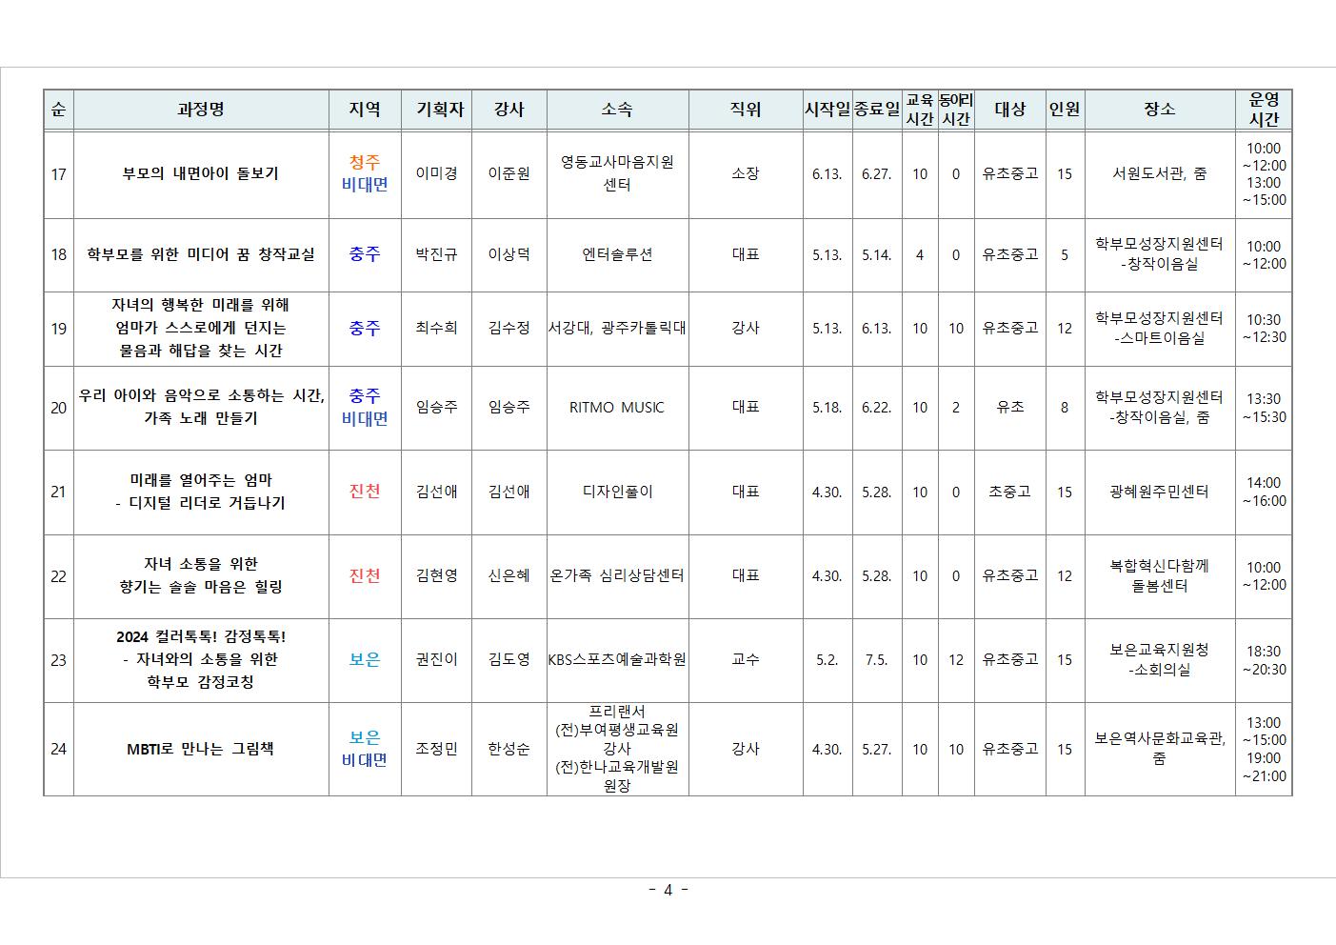Select course name '부모의 내면아이 돌보기'
Viewport: 1336px width, 945px height.
(201, 173)
